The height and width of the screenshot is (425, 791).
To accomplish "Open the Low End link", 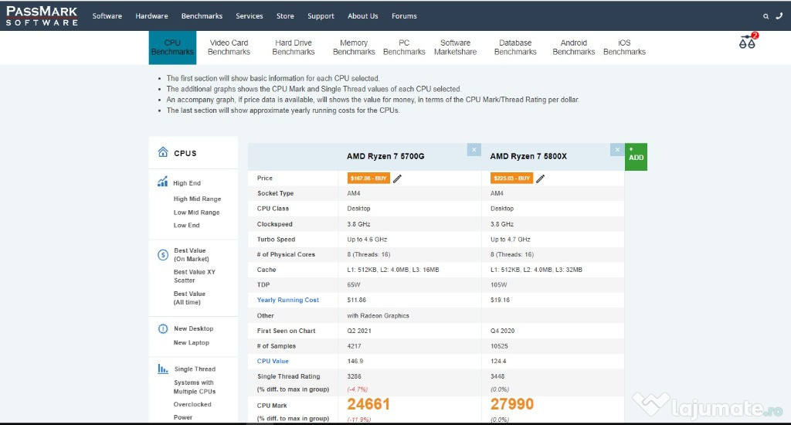I will 187,226.
